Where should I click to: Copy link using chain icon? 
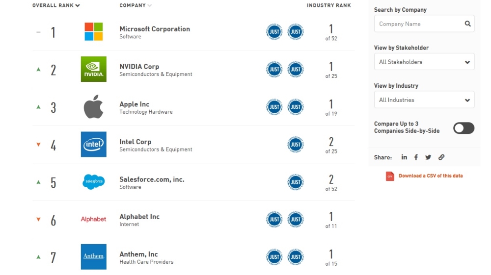click(x=441, y=157)
